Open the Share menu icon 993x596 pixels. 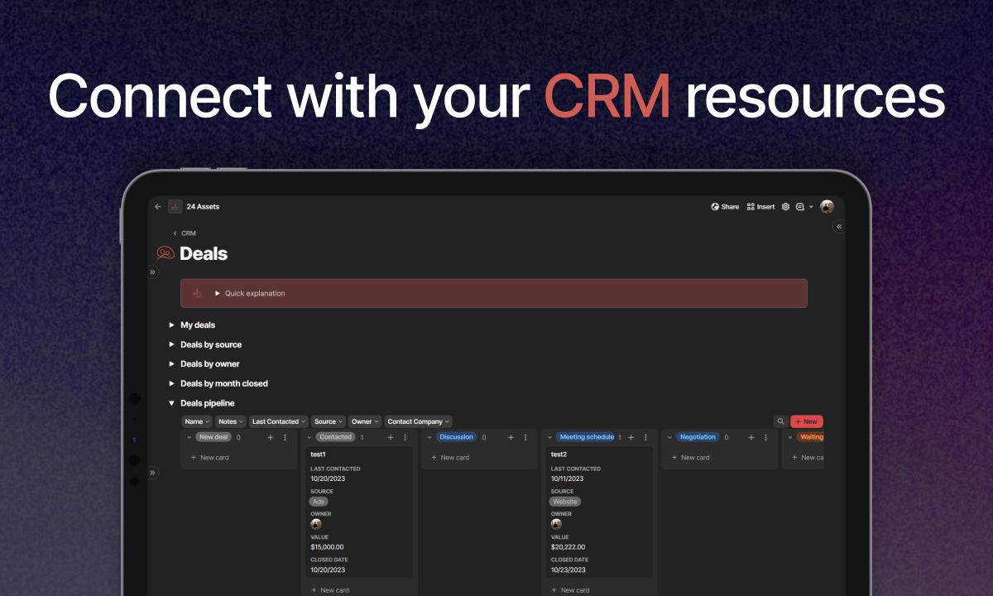pos(715,207)
